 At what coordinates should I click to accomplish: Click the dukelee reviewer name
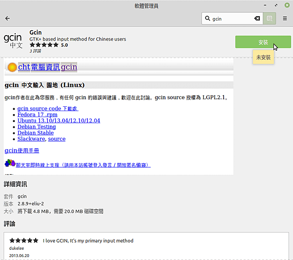coord(17,248)
